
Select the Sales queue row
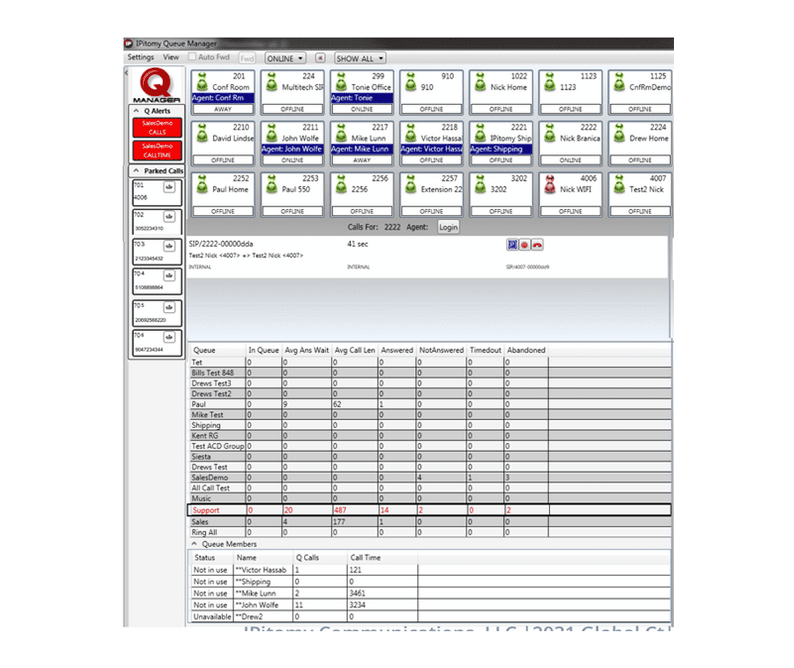click(429, 522)
